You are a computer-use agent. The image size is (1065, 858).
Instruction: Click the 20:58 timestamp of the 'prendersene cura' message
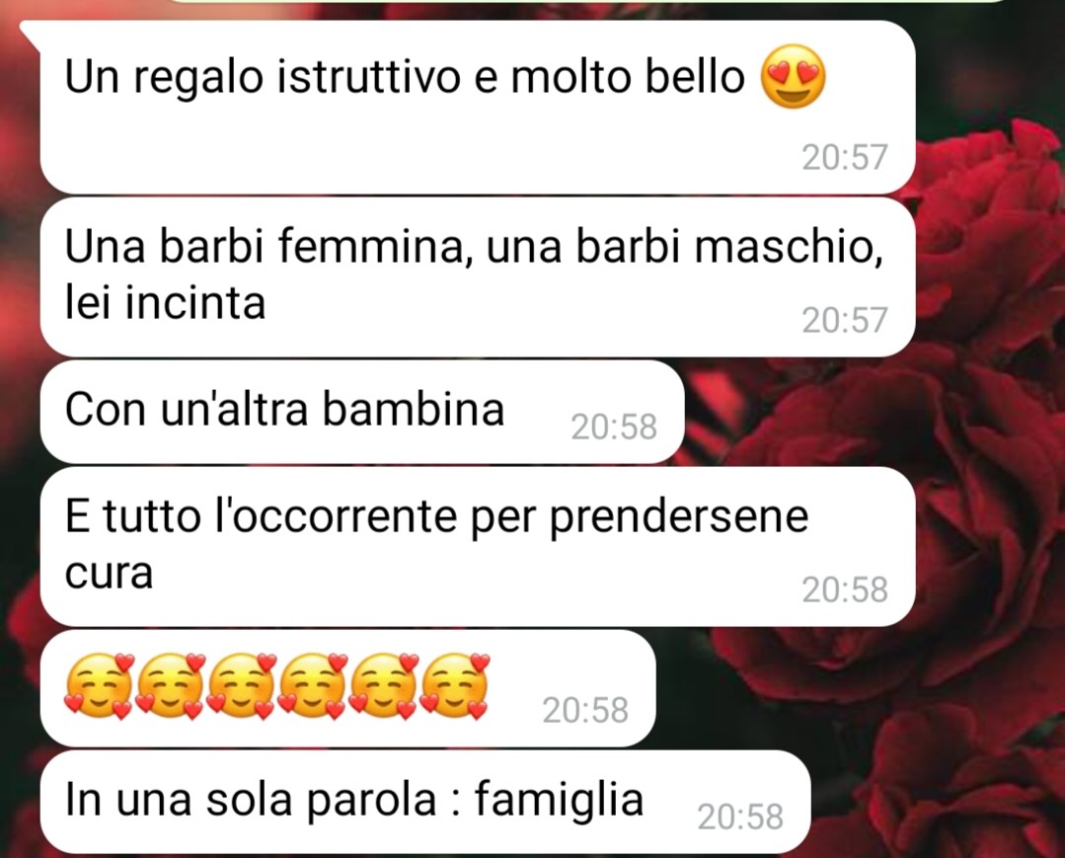point(844,589)
